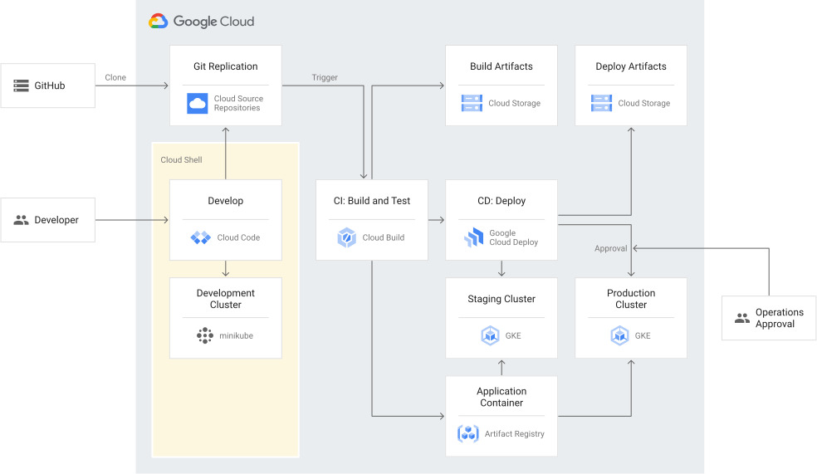Click the Google Cloud logo icon
817x474 pixels.
(159, 21)
